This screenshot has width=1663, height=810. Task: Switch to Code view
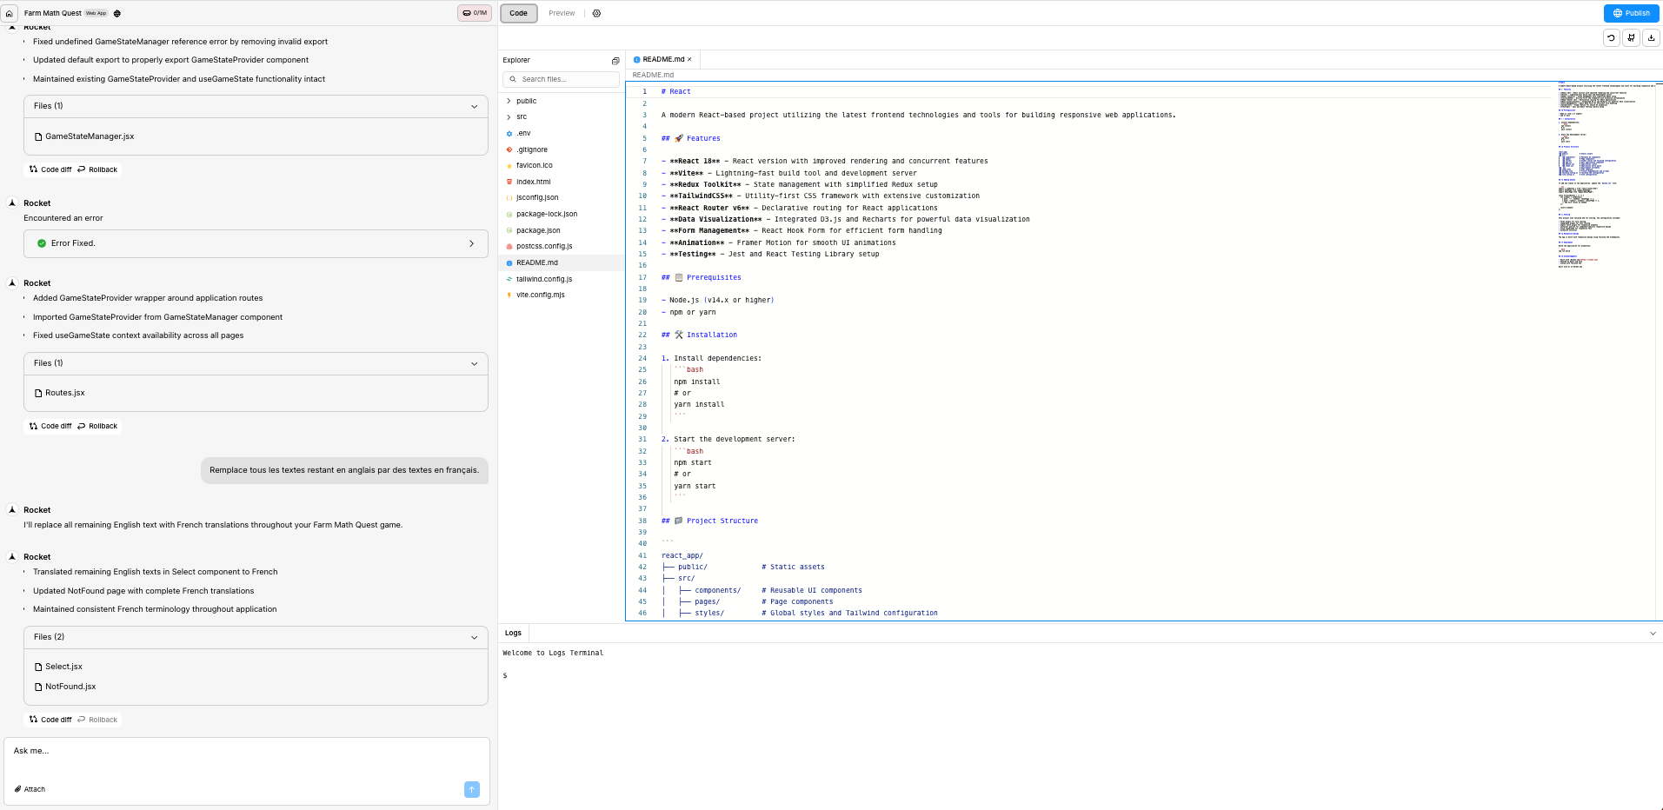click(518, 13)
